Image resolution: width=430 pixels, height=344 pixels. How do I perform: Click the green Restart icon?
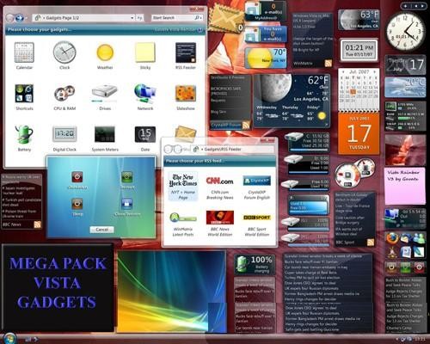[127, 177]
